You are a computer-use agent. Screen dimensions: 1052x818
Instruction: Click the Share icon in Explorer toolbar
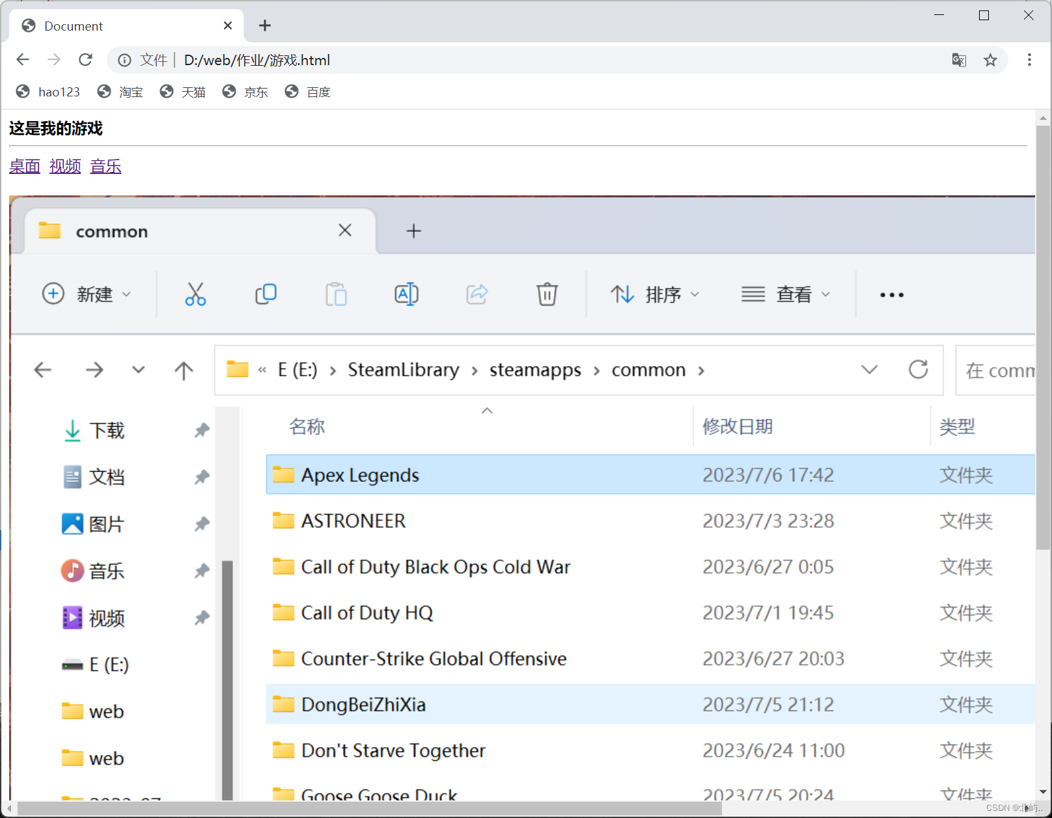[477, 294]
